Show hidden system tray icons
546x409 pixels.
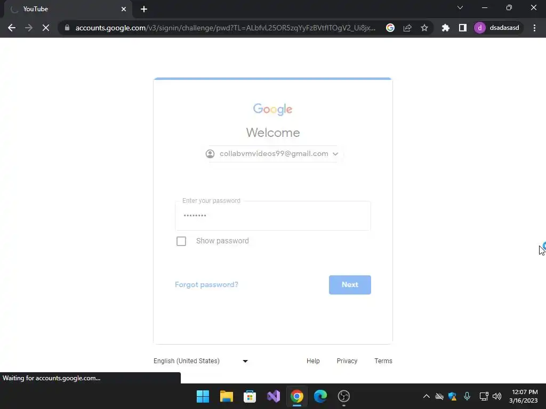[x=426, y=396]
